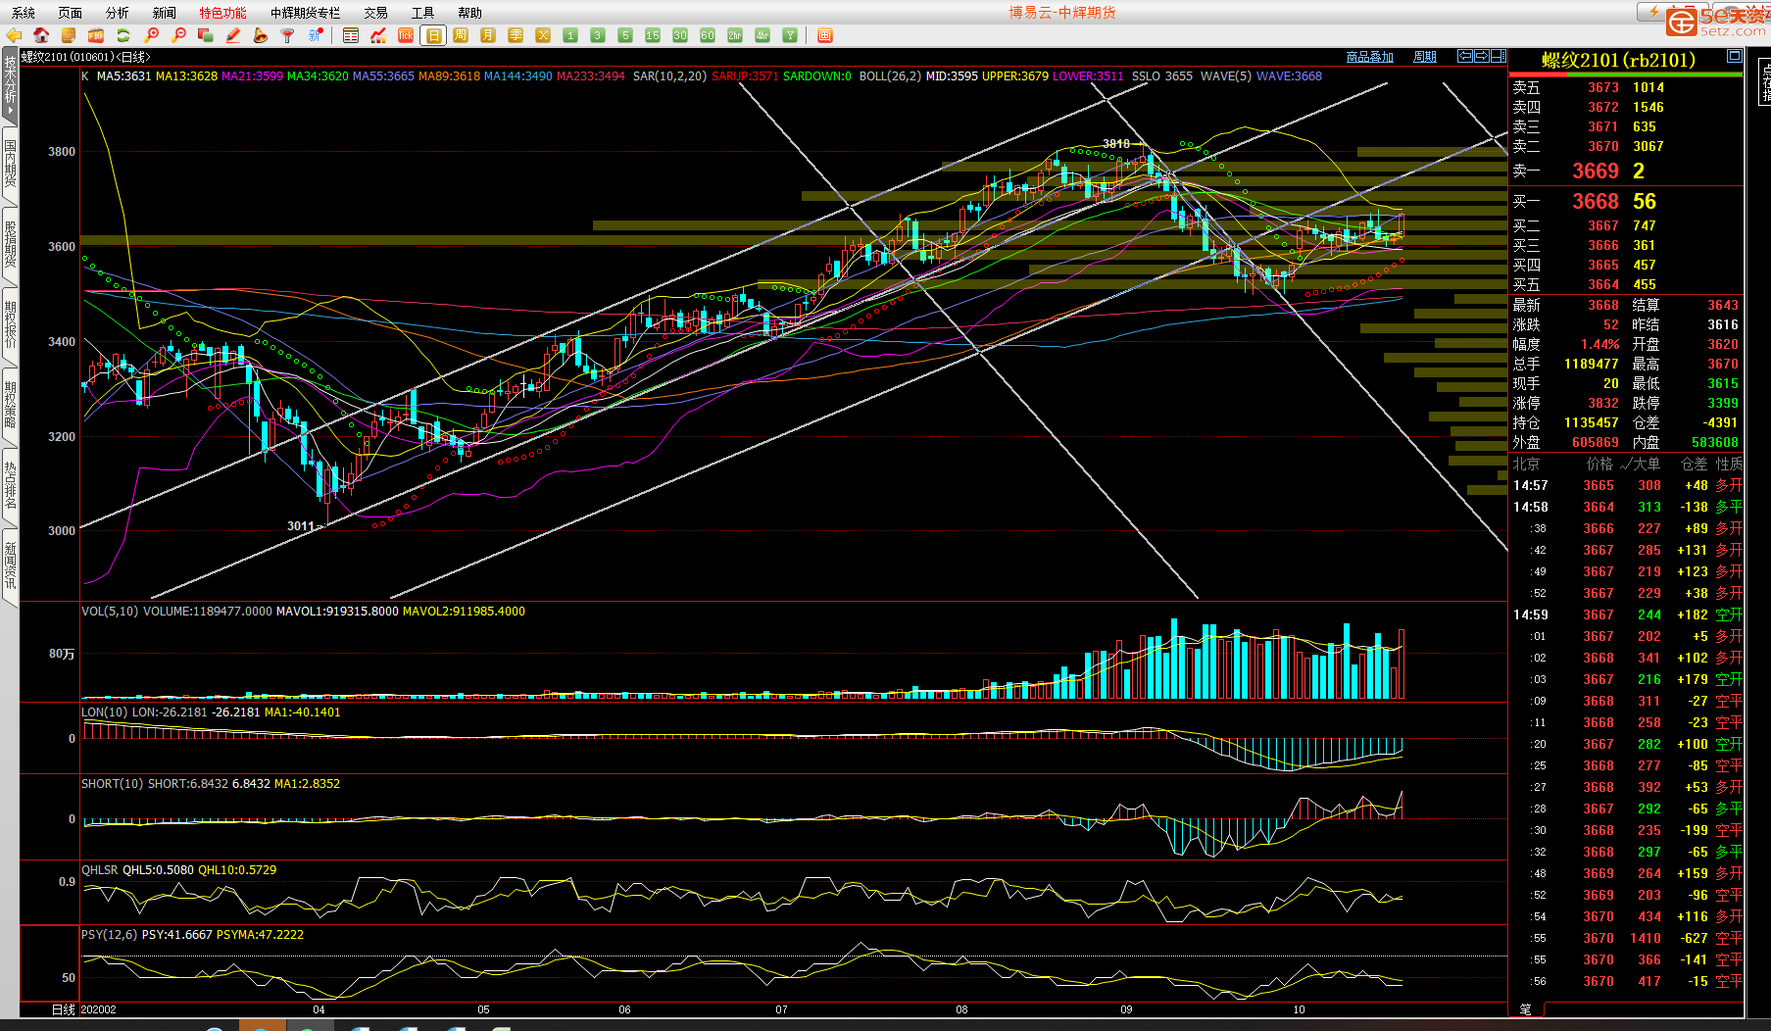Select the red pencil drawing tool

click(233, 35)
